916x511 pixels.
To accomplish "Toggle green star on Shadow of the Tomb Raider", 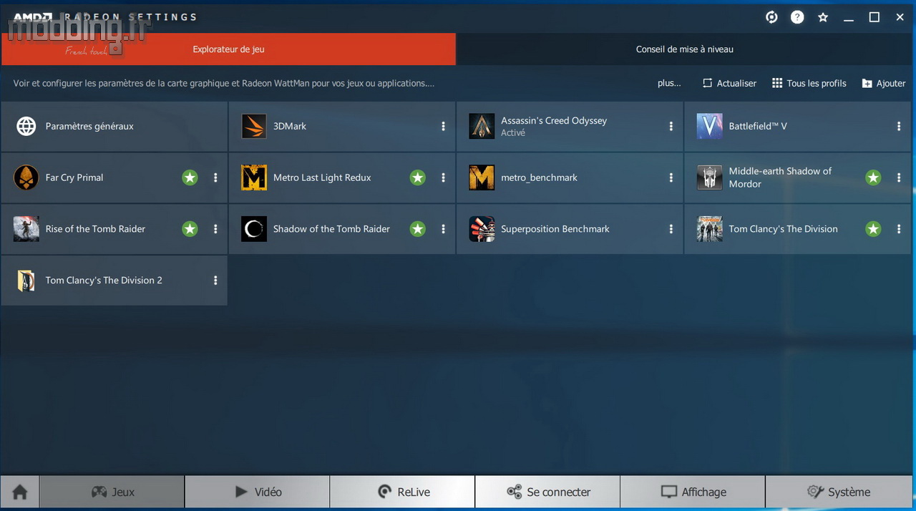I will pyautogui.click(x=418, y=229).
